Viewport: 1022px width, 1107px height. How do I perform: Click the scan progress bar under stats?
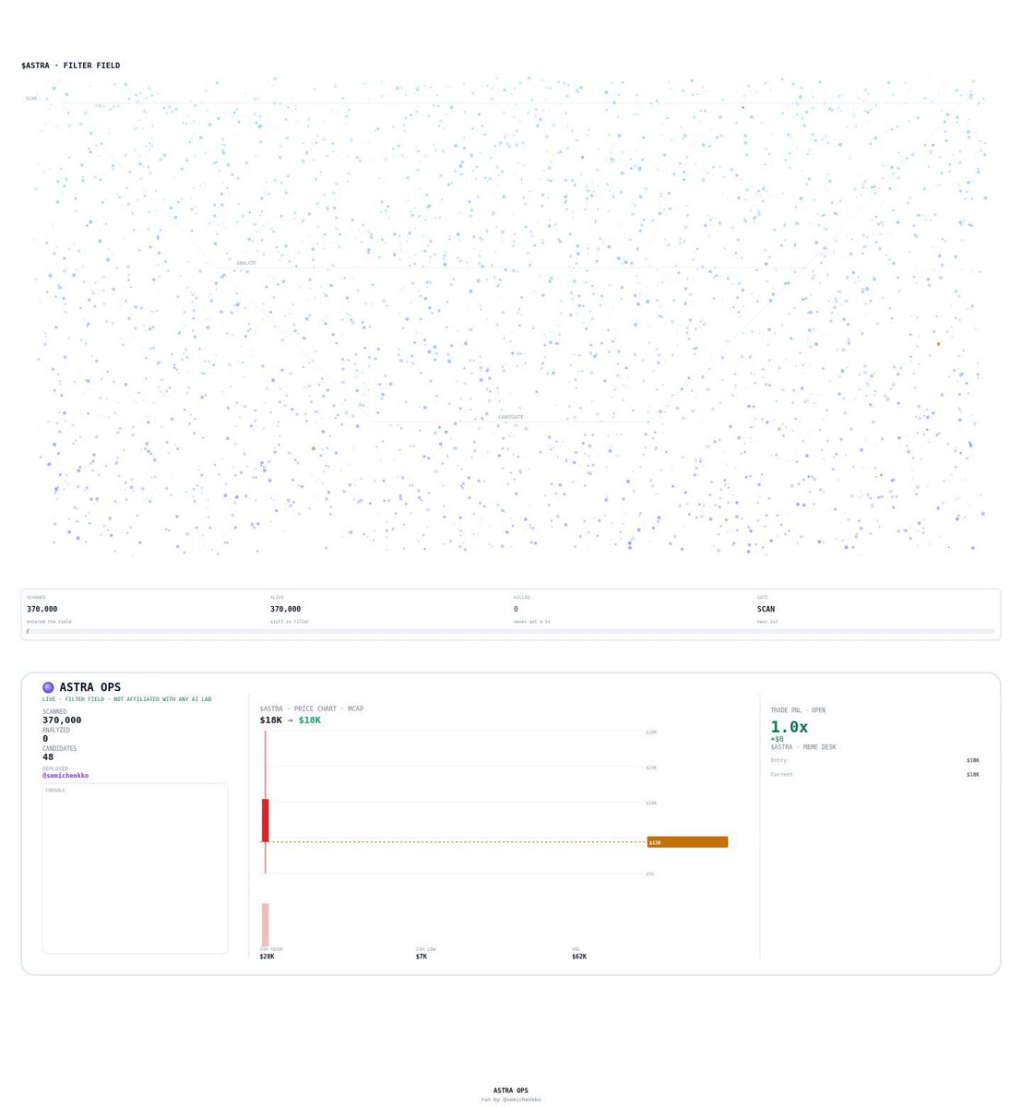point(511,631)
